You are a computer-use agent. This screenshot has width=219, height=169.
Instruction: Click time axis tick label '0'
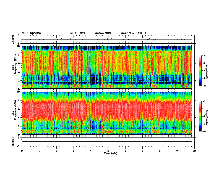(x=22, y=151)
